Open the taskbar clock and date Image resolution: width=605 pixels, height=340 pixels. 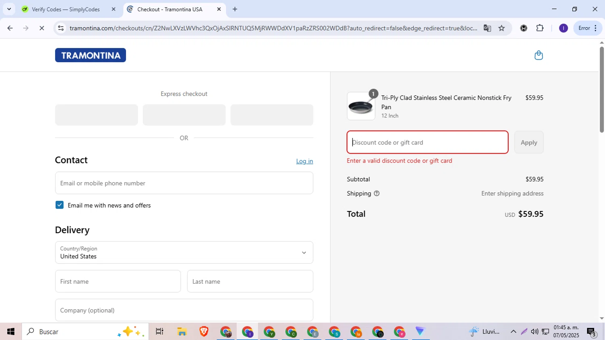tap(566, 332)
